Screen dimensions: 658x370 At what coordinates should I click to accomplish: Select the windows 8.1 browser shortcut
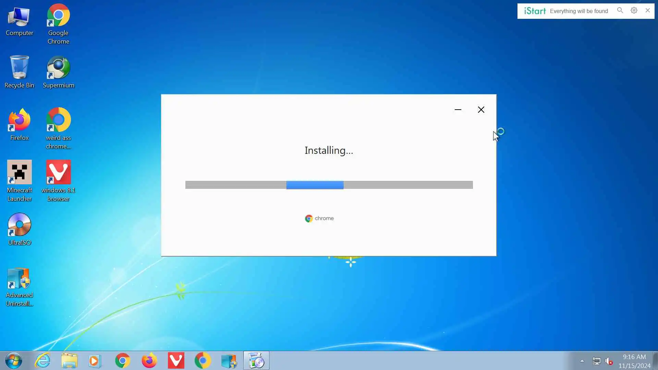click(58, 180)
